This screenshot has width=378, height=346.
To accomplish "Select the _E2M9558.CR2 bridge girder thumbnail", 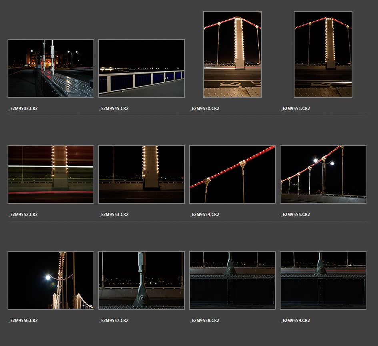I will coord(232,280).
